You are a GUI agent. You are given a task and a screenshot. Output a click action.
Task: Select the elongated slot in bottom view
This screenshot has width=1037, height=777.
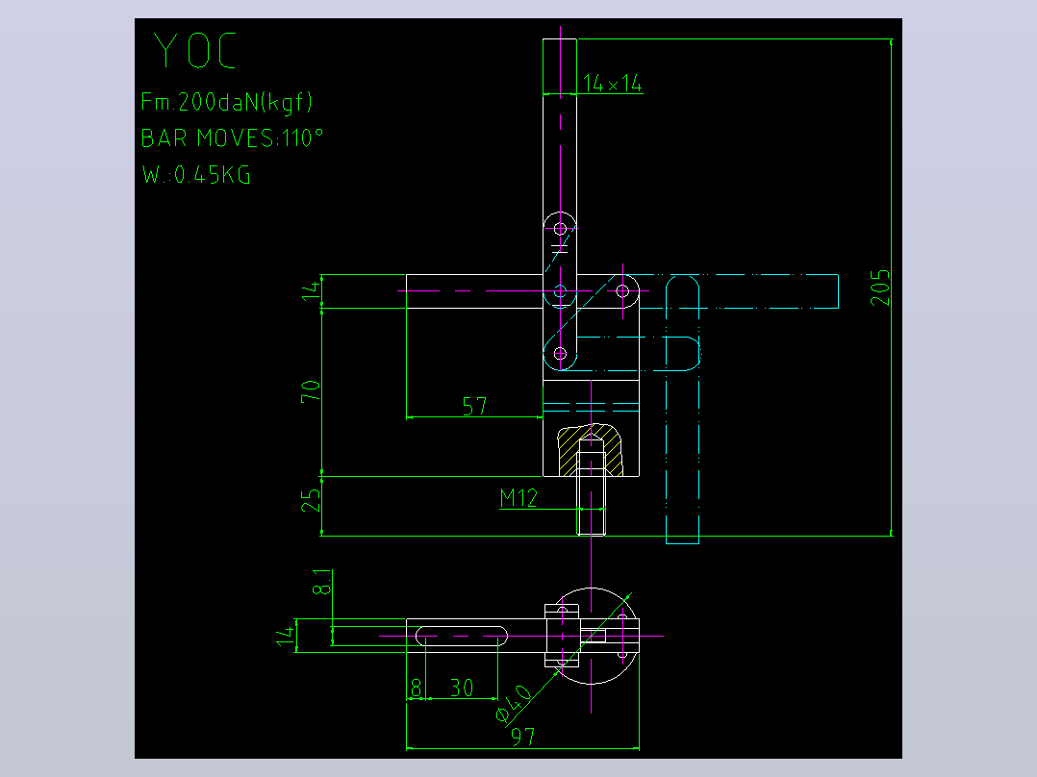pyautogui.click(x=462, y=637)
